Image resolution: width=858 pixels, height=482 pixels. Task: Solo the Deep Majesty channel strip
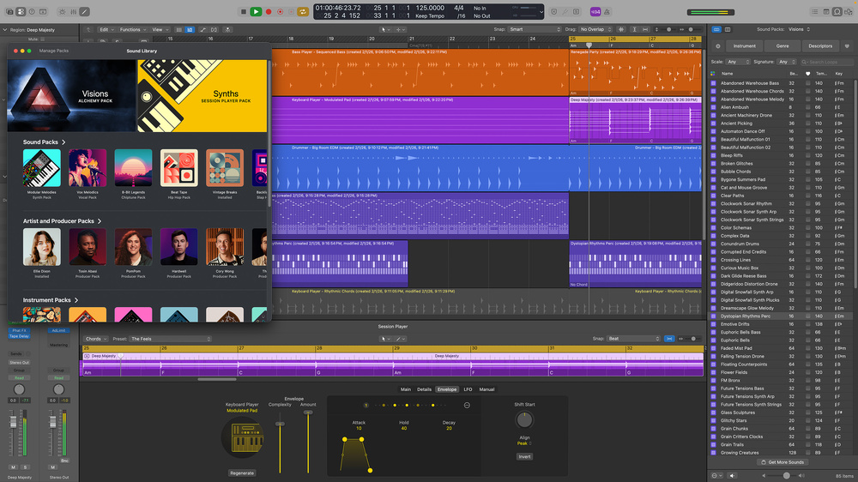pos(24,467)
